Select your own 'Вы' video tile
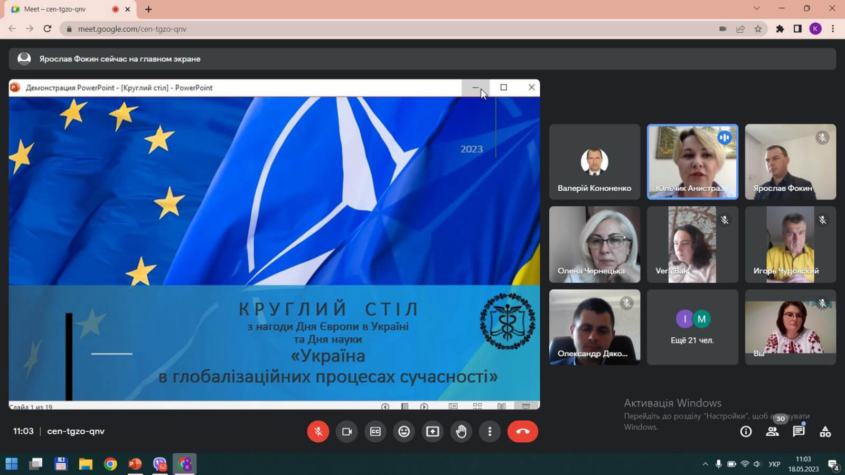Screen dimensions: 845x475 (791, 327)
